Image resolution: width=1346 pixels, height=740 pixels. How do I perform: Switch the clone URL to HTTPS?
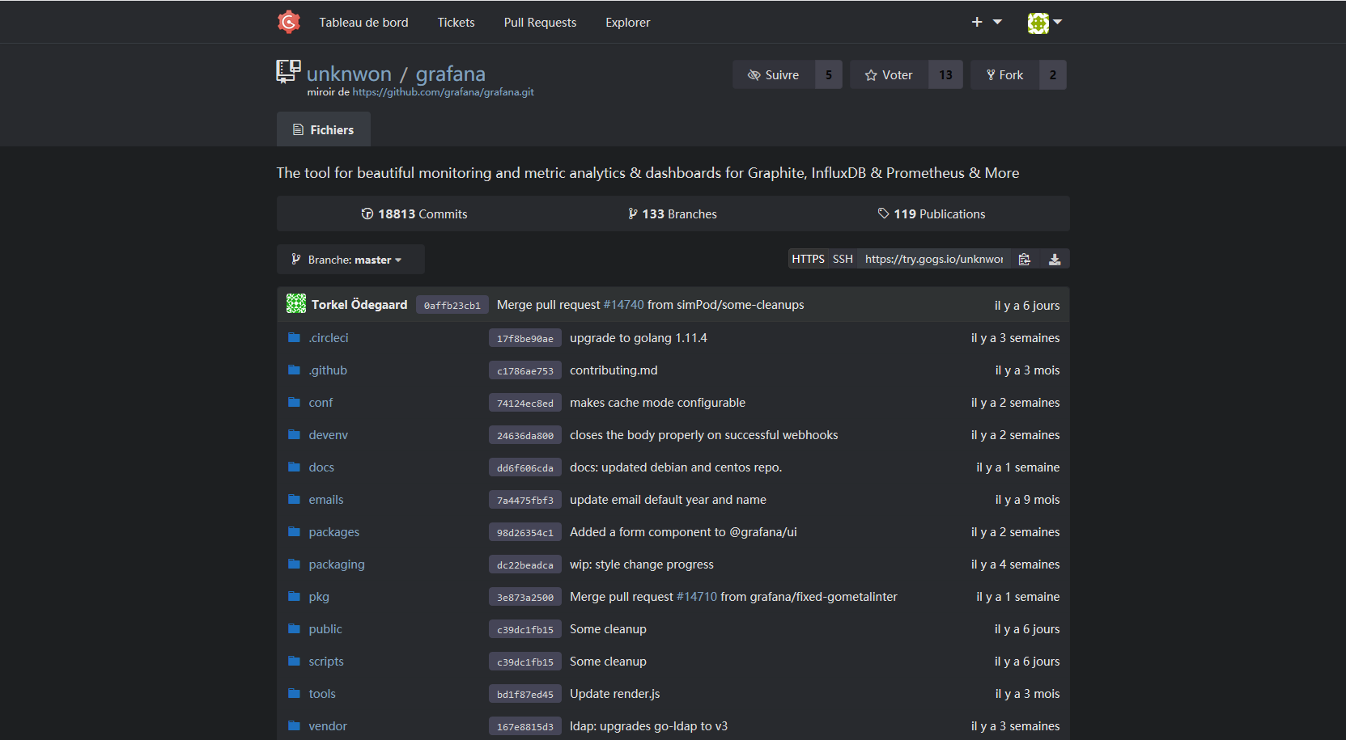tap(807, 259)
